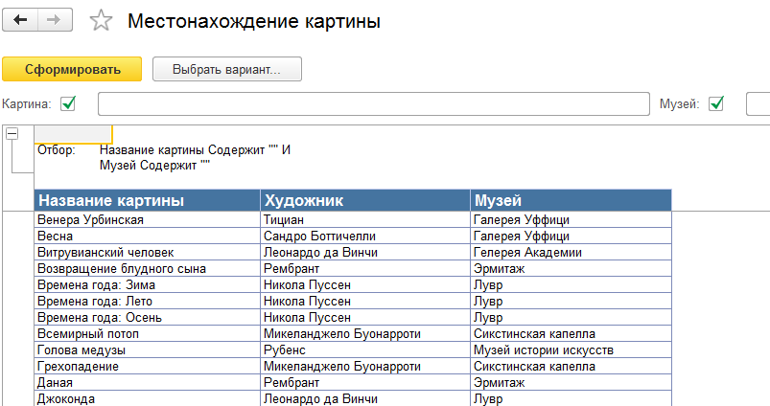The height and width of the screenshot is (406, 770).
Task: Select the Венера Урбинская cell
Action: tap(148, 219)
